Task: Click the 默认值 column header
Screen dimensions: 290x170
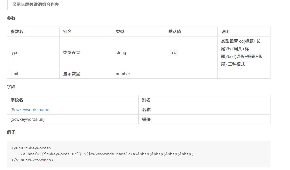Action: pos(175,31)
